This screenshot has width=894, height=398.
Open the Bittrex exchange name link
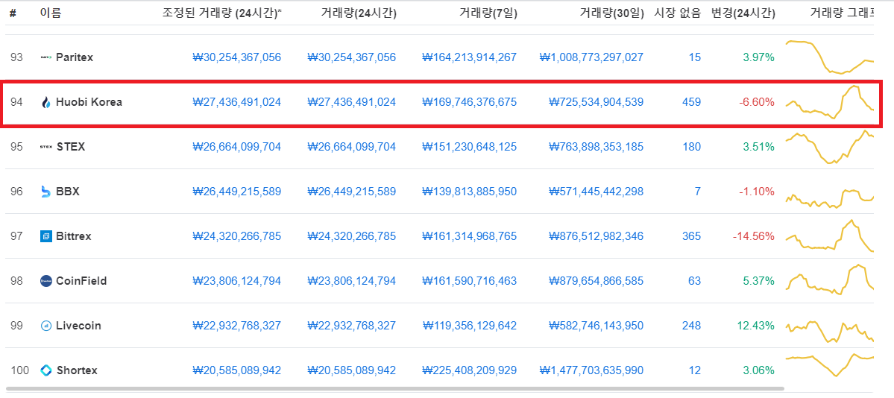pos(73,236)
